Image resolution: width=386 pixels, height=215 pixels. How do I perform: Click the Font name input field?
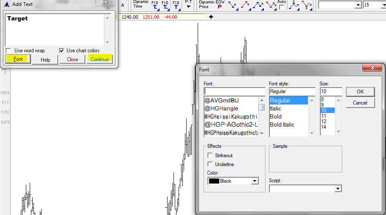[x=235, y=91]
